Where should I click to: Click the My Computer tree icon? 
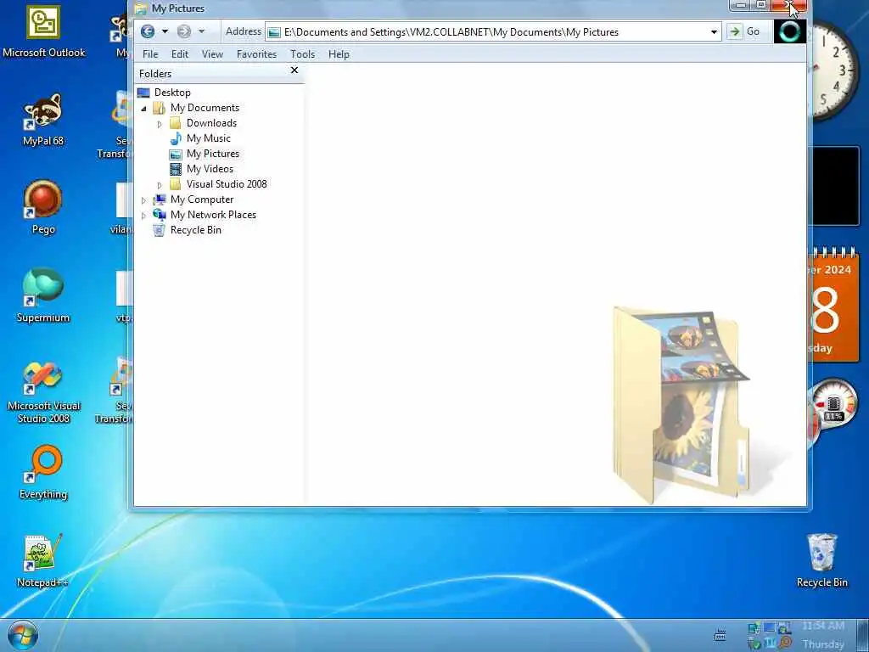[159, 199]
